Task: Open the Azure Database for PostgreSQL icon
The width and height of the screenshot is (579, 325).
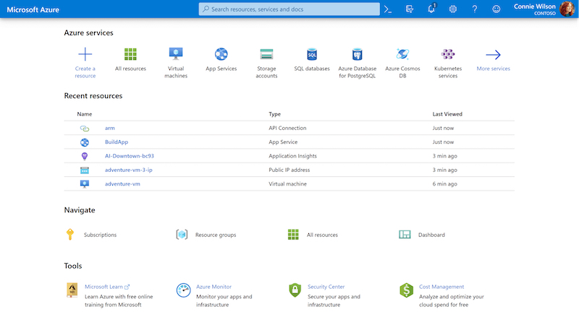Action: (x=357, y=54)
